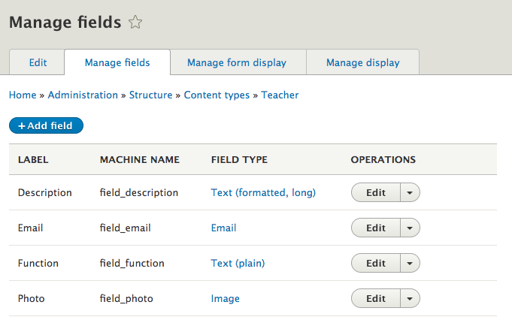Image resolution: width=512 pixels, height=326 pixels.
Task: Open the Administration breadcrumb link
Action: (83, 95)
